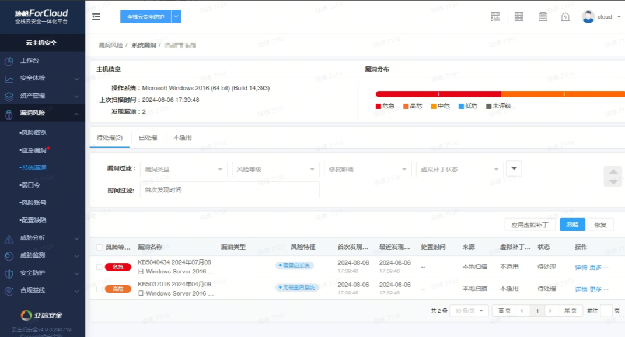Screen dimensions: 625x337
Task: Click the 修复 button
Action: (x=600, y=224)
